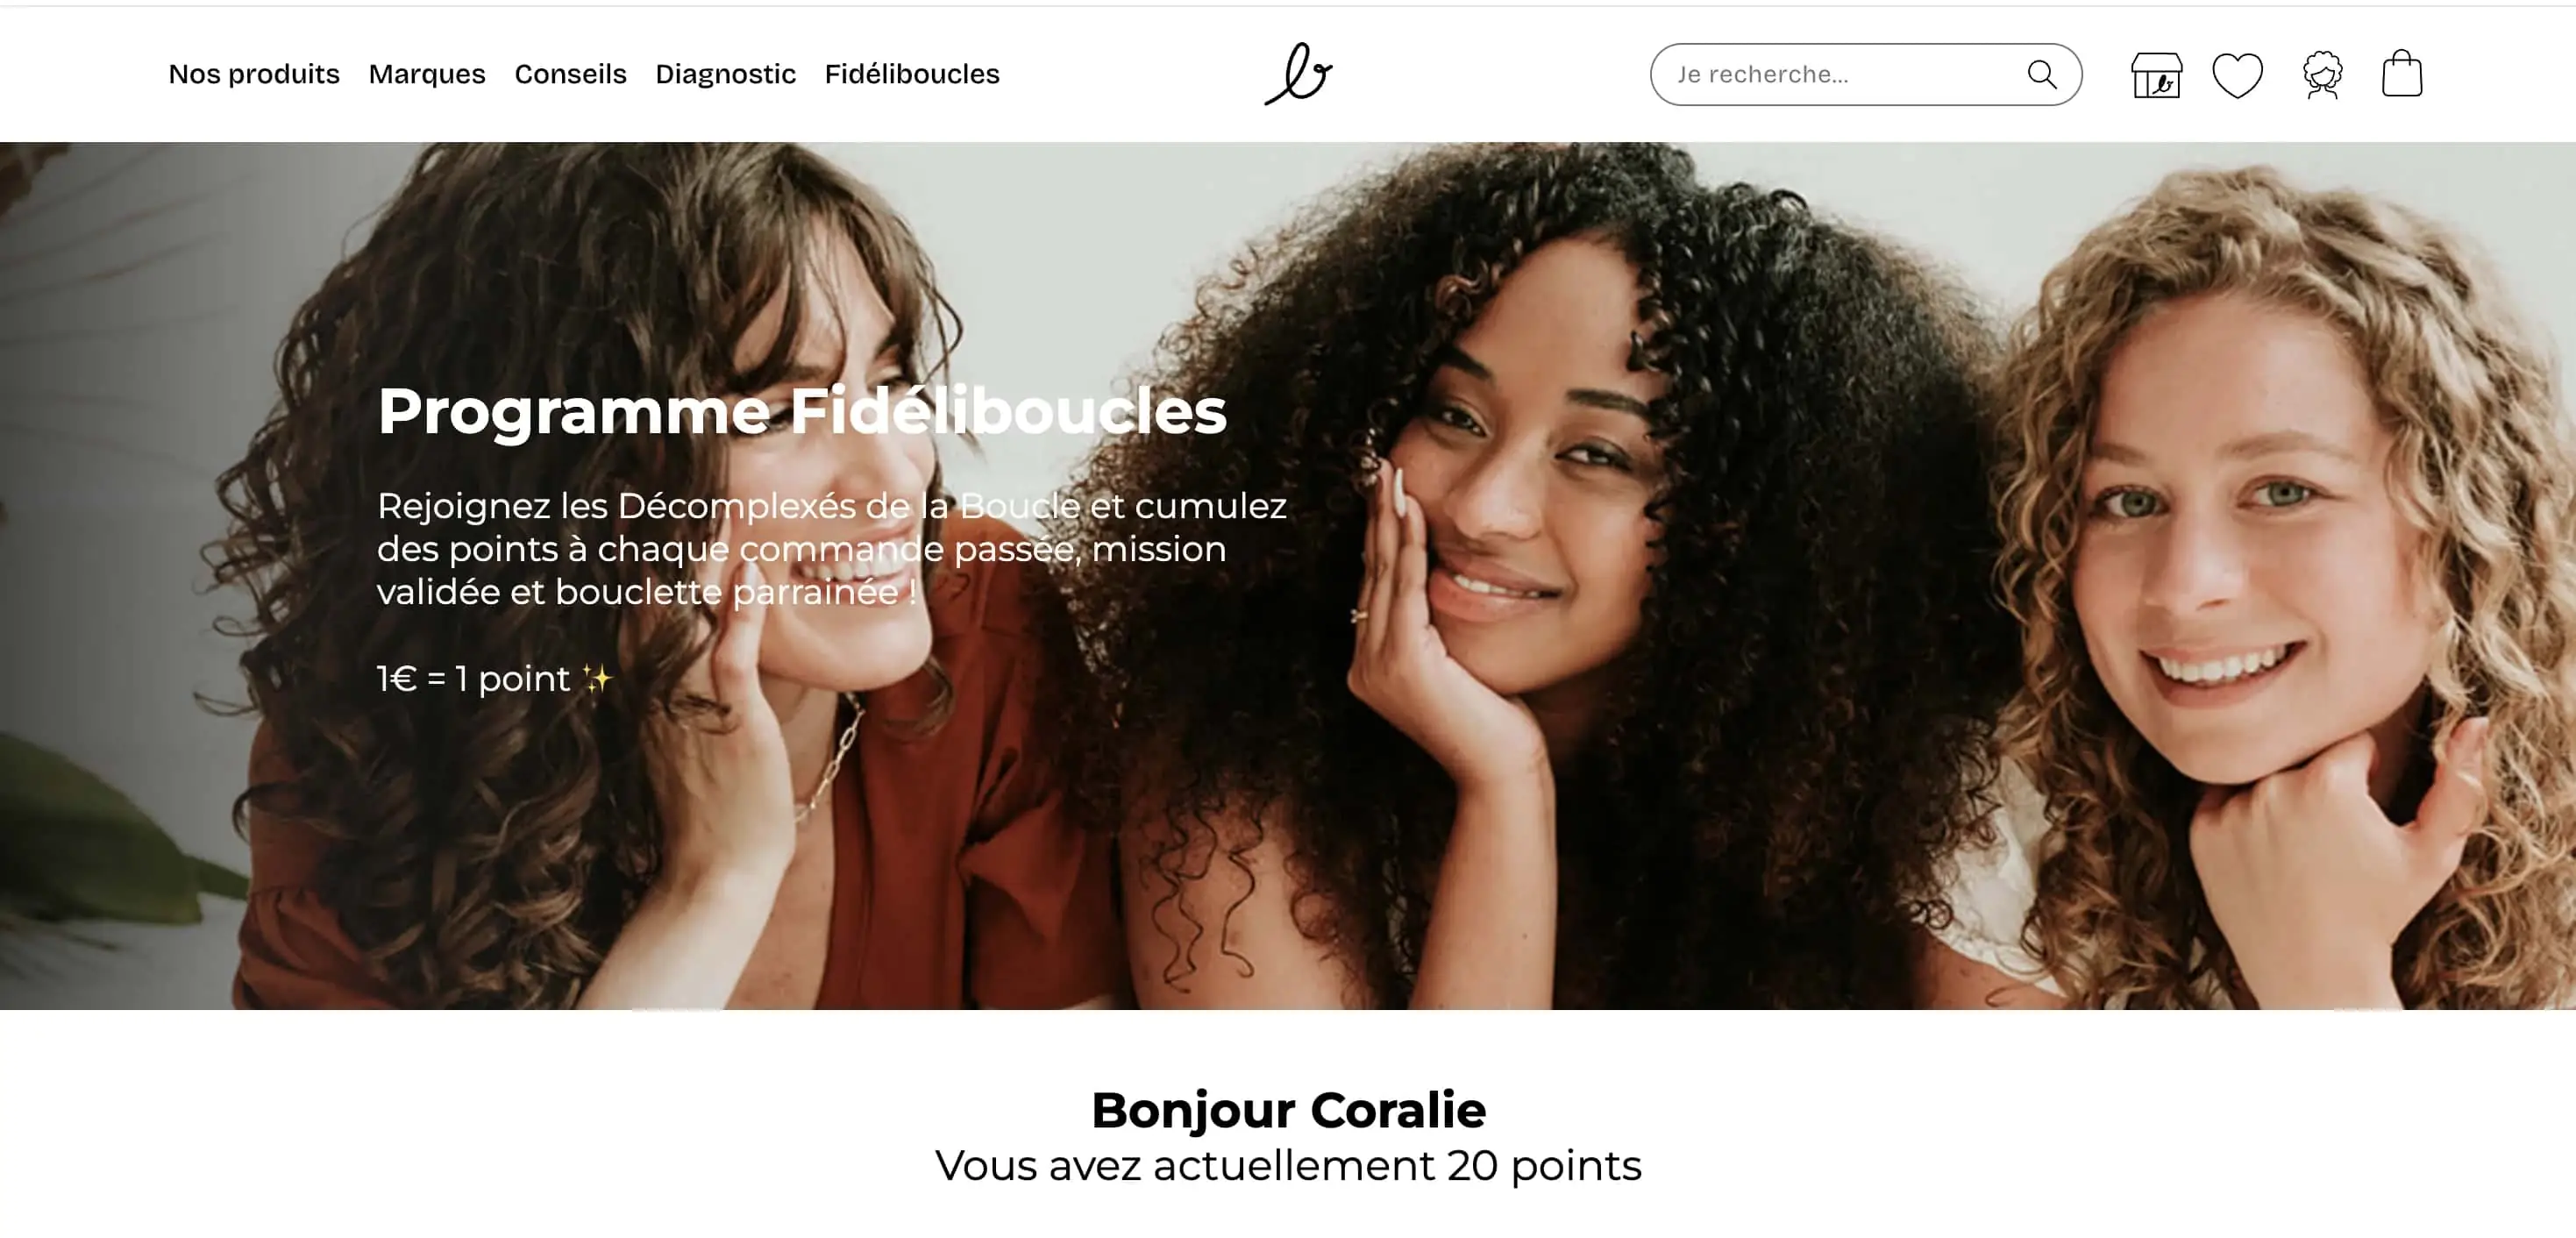The width and height of the screenshot is (2576, 1238).
Task: Open the Marques menu
Action: pyautogui.click(x=427, y=74)
